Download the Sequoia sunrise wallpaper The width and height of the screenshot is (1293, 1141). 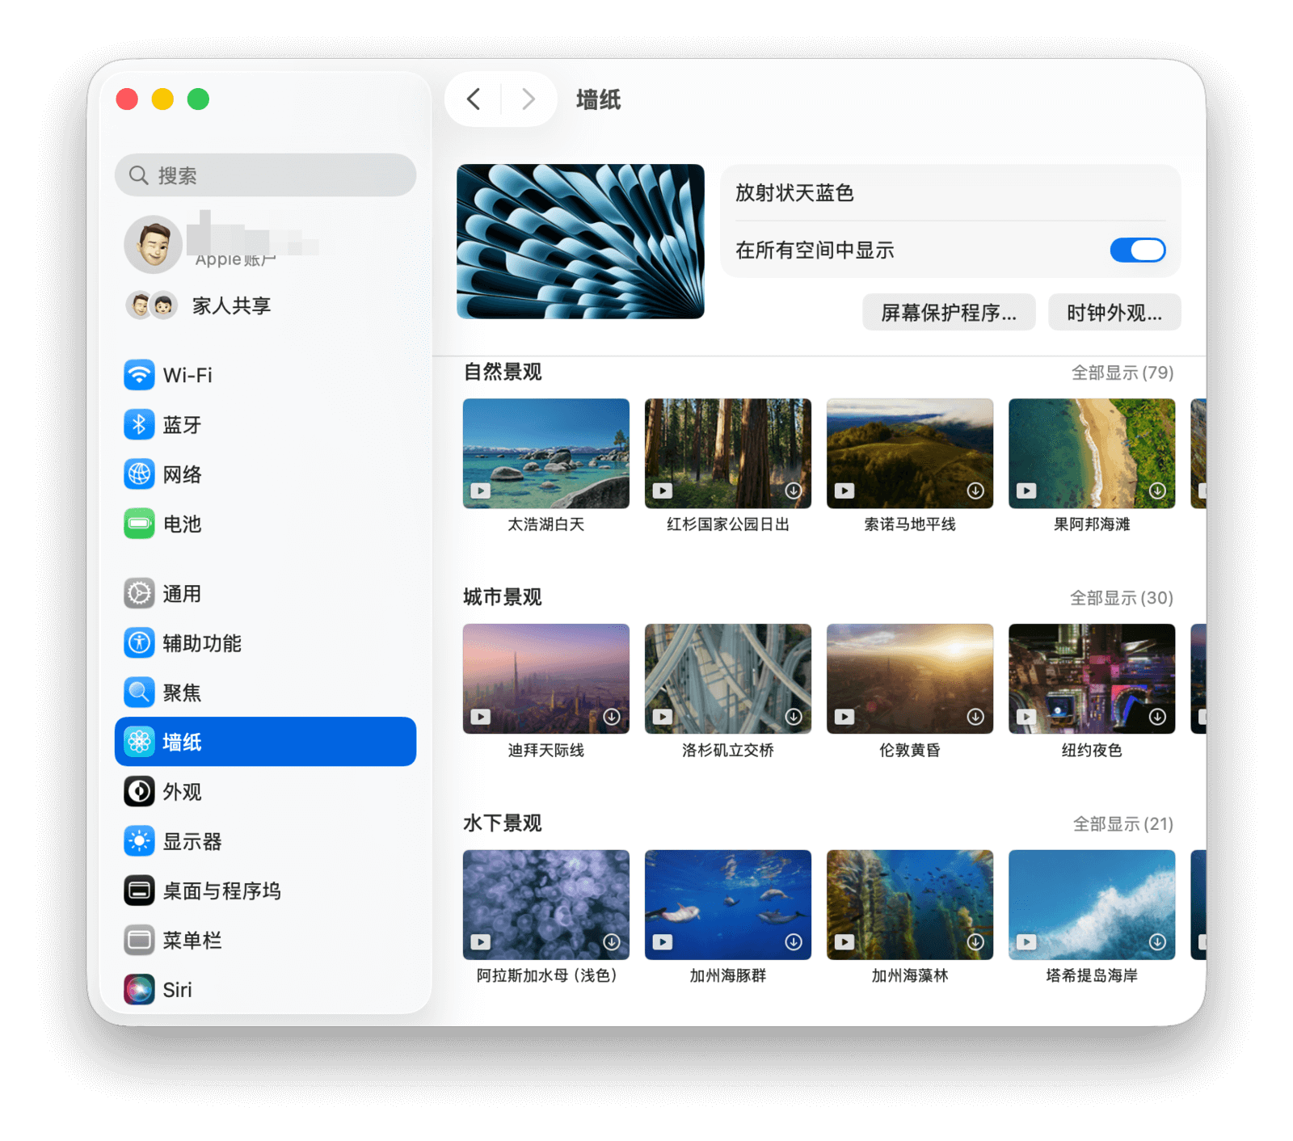[794, 491]
